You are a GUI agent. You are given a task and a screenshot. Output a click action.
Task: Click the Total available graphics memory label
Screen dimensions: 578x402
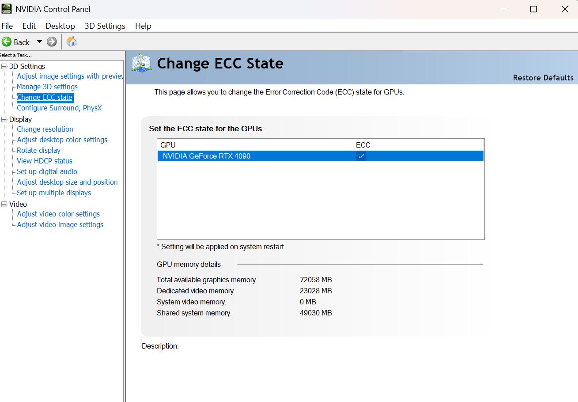coord(207,280)
